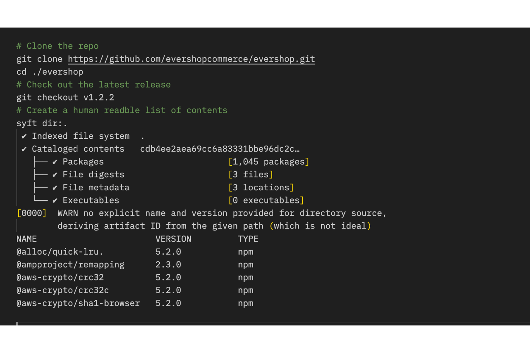Click '# Create a human readable list' comment
This screenshot has width=530, height=353.
click(122, 111)
